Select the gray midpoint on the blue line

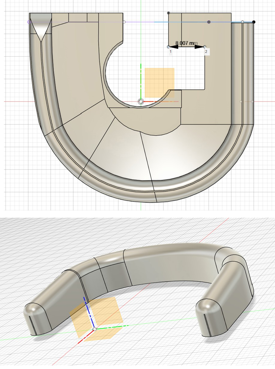click(x=209, y=22)
